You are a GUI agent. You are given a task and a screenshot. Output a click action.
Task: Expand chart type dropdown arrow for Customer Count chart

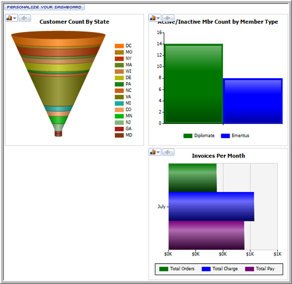[x=15, y=18]
